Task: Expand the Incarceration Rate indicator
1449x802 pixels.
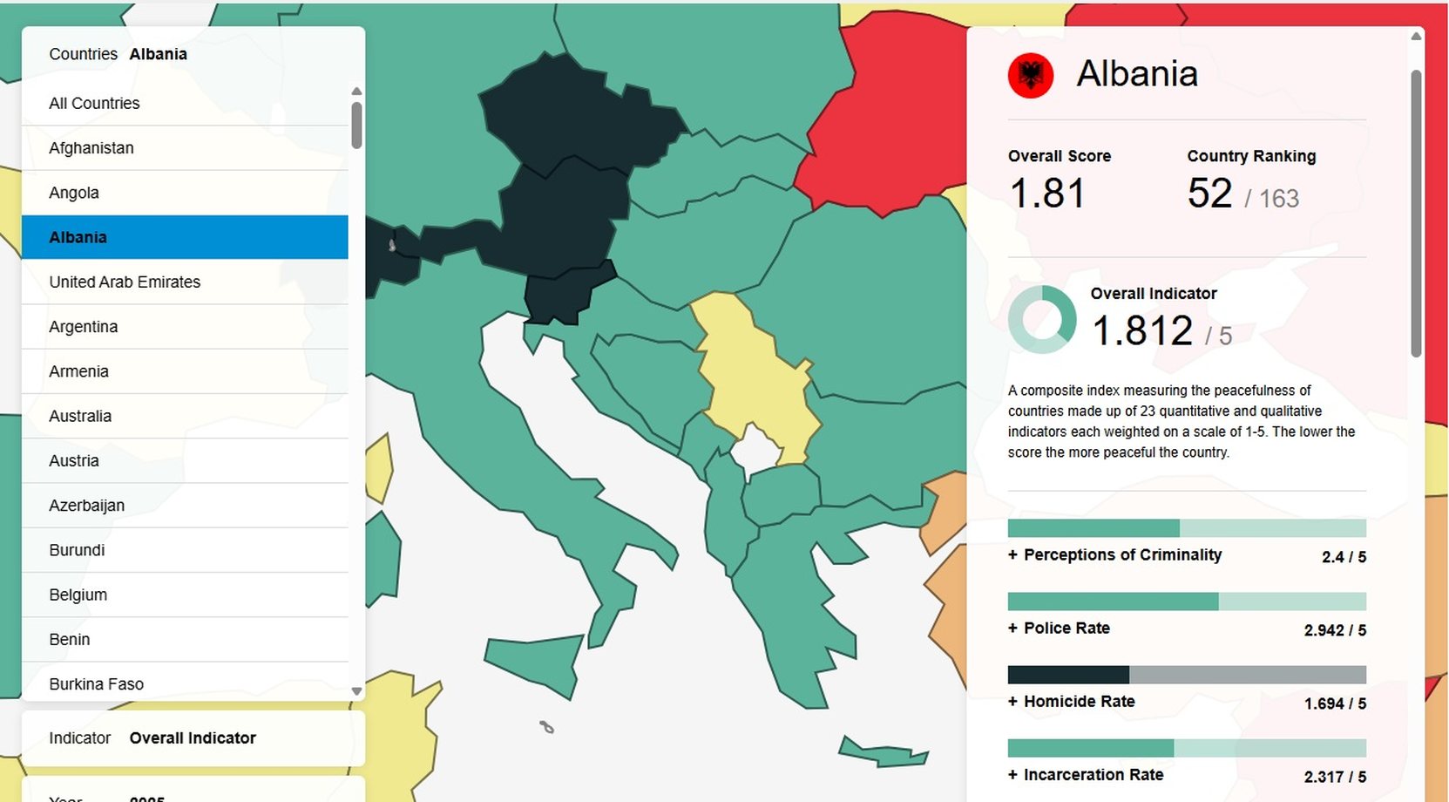Action: 1085,775
